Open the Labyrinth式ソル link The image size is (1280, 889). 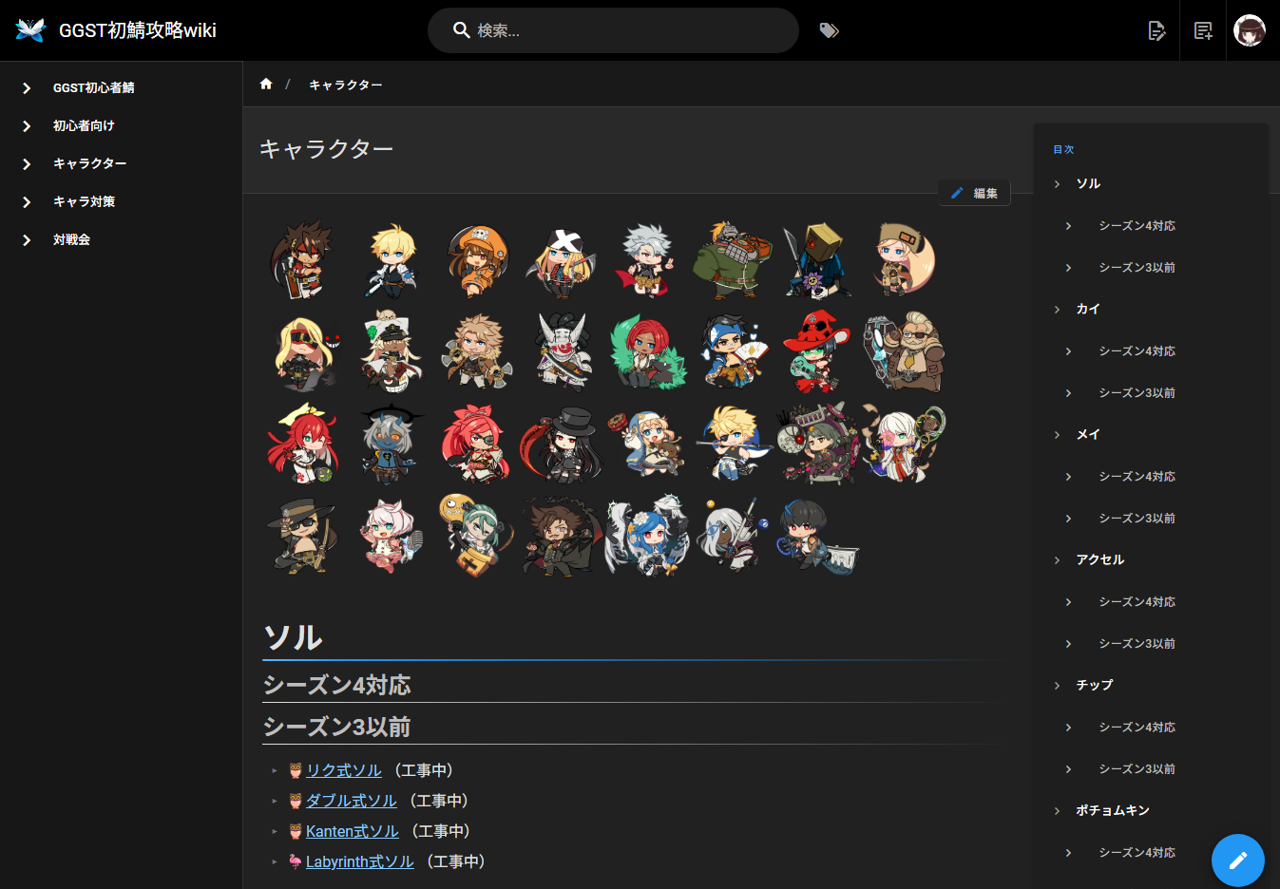point(359,861)
